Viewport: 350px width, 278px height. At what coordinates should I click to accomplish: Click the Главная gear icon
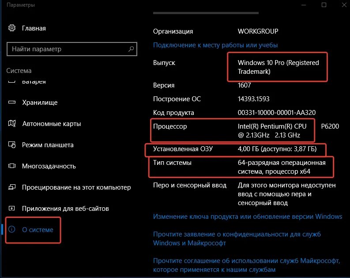[12, 28]
